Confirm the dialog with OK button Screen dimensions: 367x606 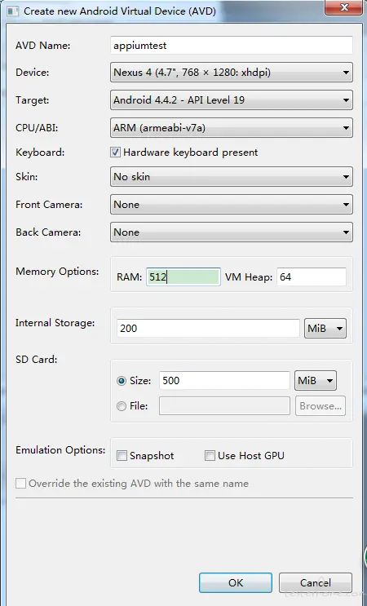point(236,583)
